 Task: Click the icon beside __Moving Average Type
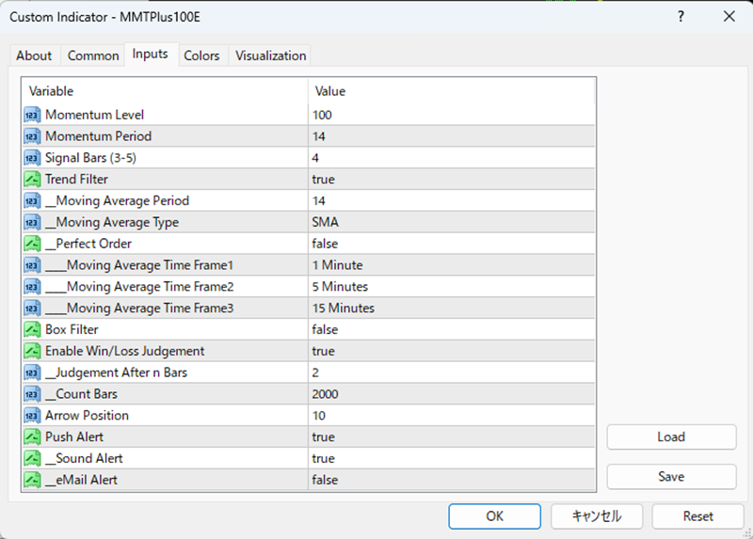pos(32,223)
